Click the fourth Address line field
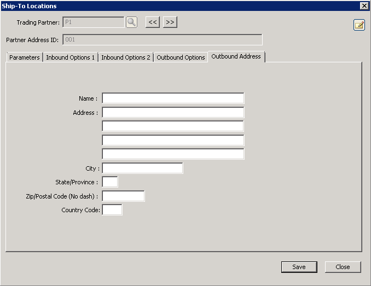 pos(173,154)
